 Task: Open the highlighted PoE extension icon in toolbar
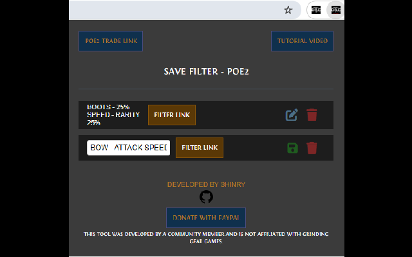(x=336, y=10)
